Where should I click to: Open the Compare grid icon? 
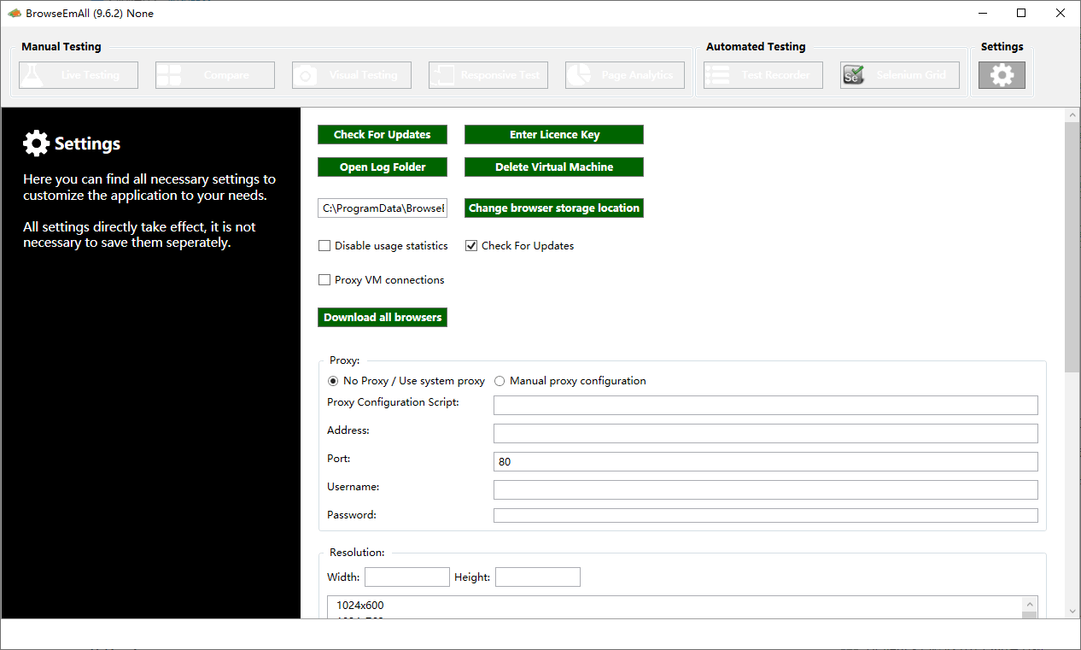point(168,75)
